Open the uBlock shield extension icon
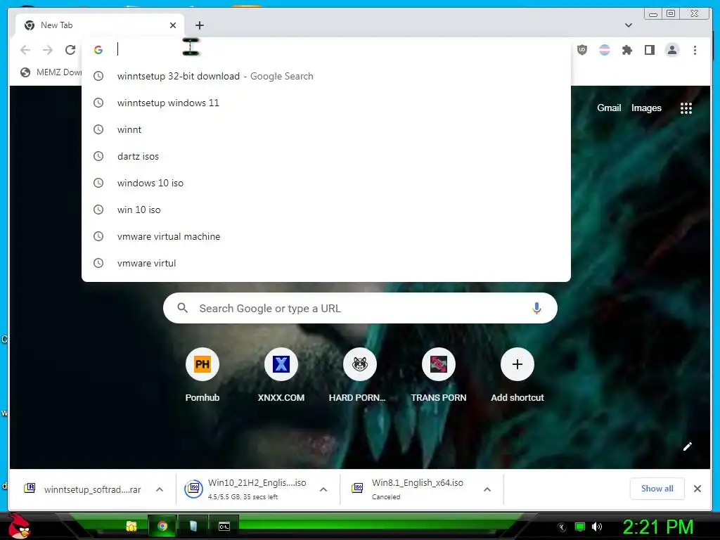This screenshot has height=540, width=720. (582, 50)
